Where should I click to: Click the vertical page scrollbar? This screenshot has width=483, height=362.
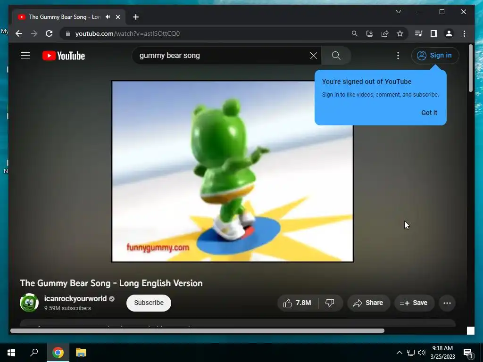click(x=470, y=68)
